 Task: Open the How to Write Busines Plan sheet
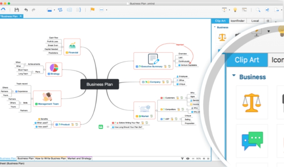click(x=51, y=158)
